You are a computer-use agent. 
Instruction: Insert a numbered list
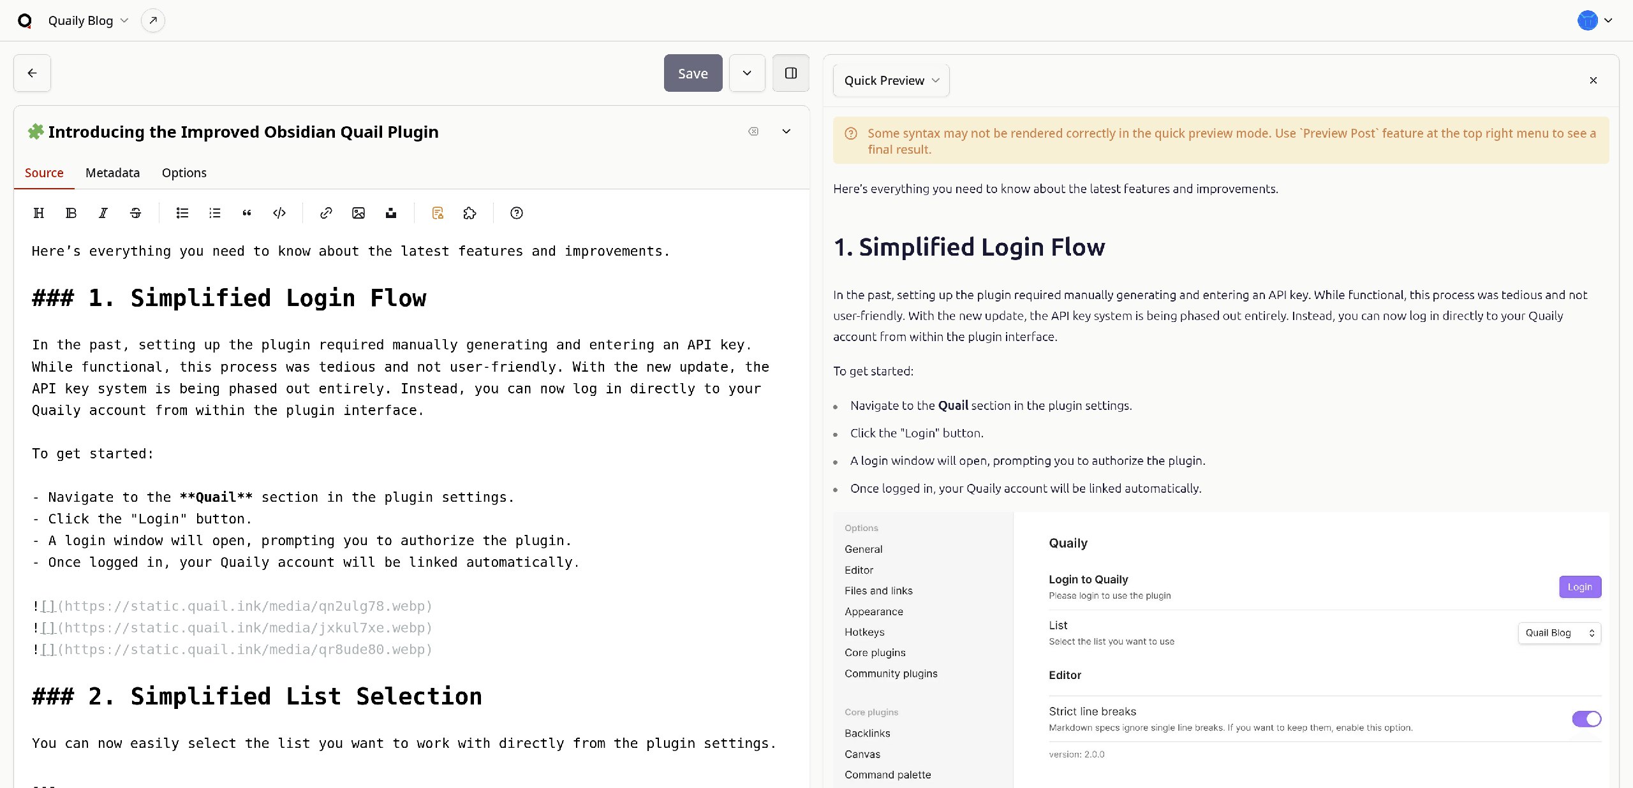pos(215,213)
